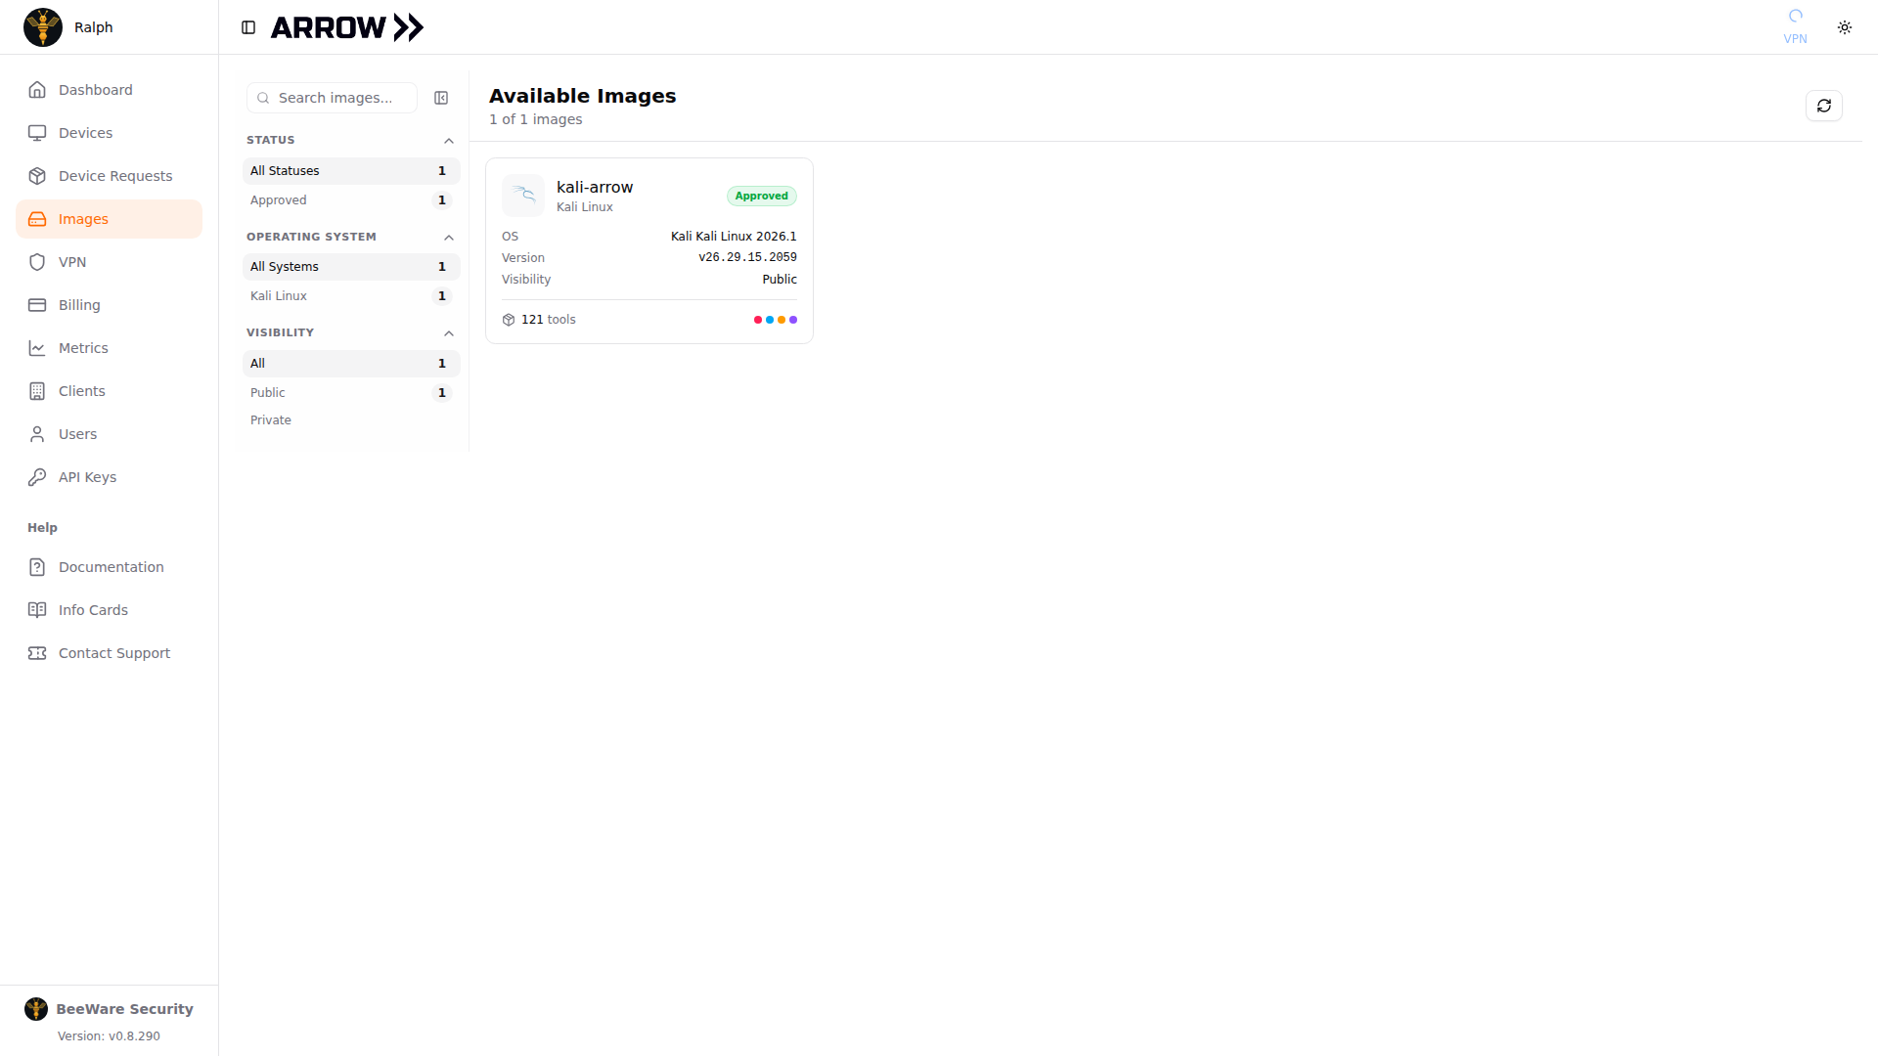
Task: Click the purple tool category dot
Action: click(793, 320)
